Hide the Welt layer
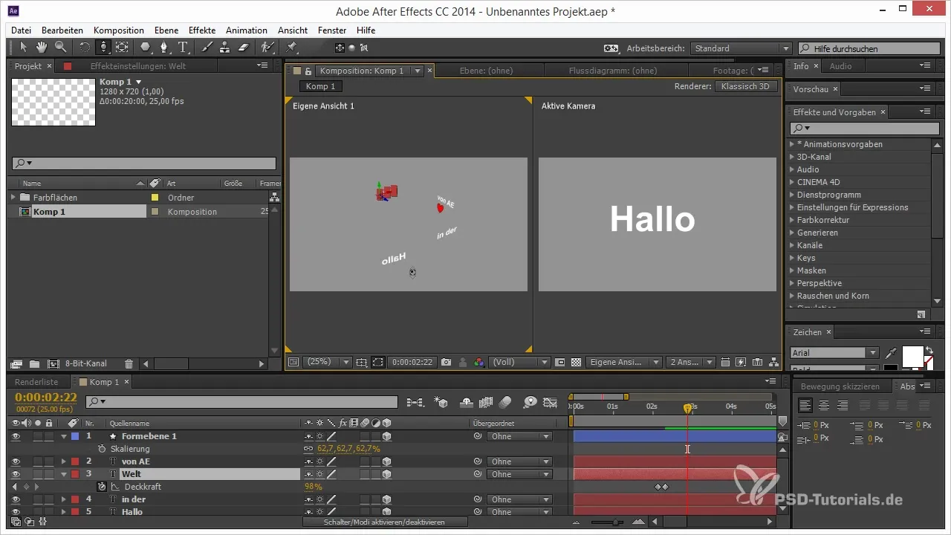Image resolution: width=951 pixels, height=535 pixels. tap(16, 474)
